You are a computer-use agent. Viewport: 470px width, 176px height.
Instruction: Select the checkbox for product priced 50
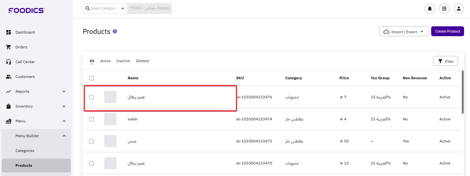[92, 141]
